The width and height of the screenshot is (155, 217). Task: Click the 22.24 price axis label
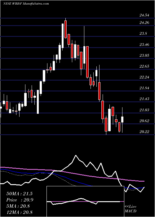click(144, 77)
